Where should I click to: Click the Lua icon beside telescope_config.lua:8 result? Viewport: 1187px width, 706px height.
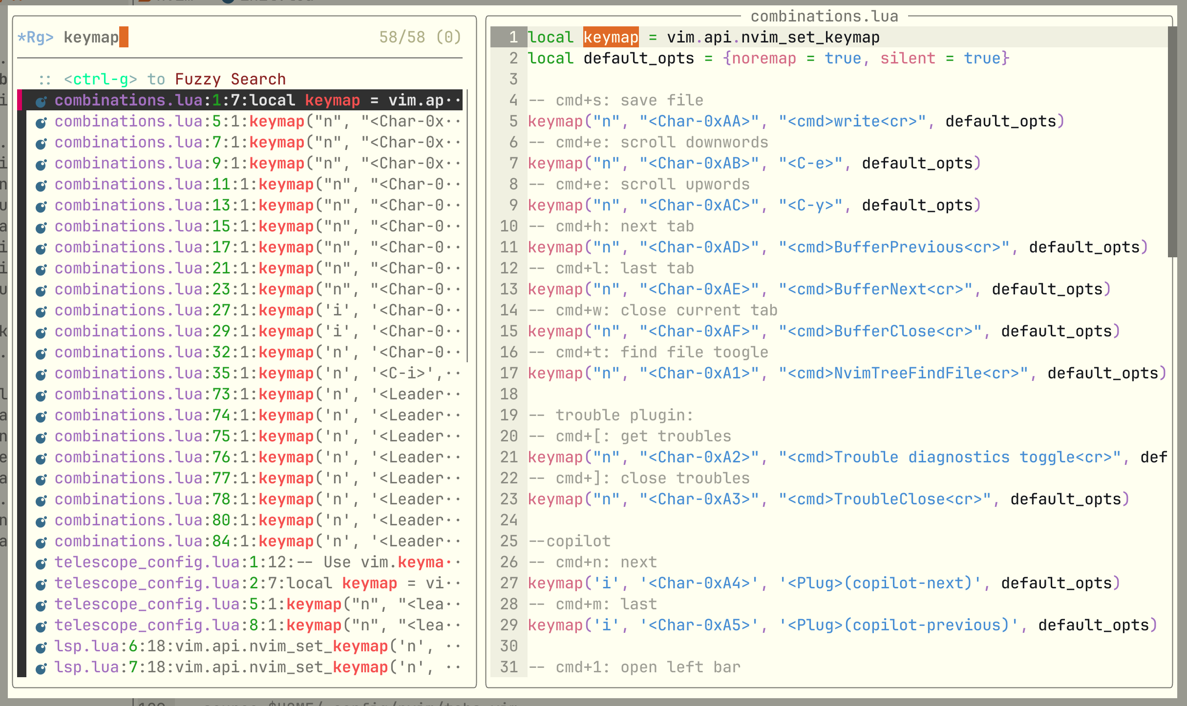click(42, 626)
